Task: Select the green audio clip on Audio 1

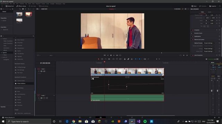Action: [x=127, y=98]
